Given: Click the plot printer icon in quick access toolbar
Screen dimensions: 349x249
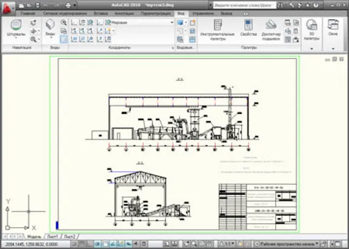Looking at the screenshot, I should [68, 5].
